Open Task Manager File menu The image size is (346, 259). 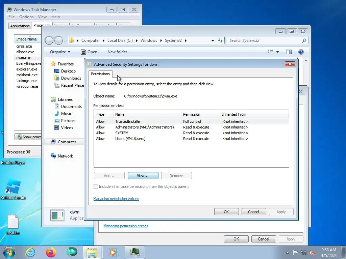point(11,17)
